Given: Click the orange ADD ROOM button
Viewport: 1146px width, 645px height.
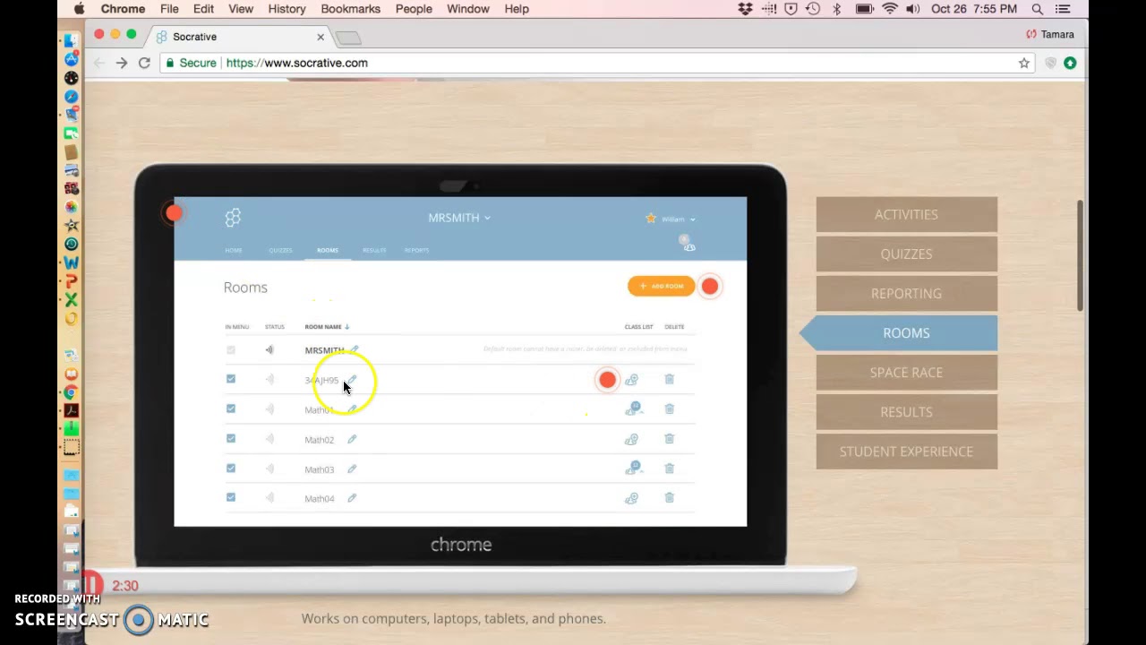Looking at the screenshot, I should [x=662, y=286].
